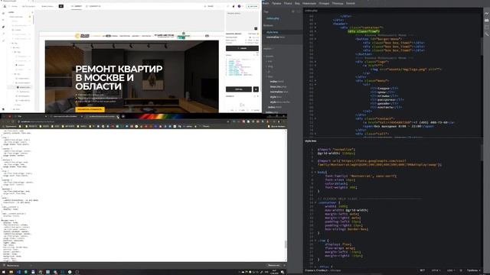The height and width of the screenshot is (275, 490).
Task: Open style.less.cache in the file tree
Action: (x=280, y=102)
